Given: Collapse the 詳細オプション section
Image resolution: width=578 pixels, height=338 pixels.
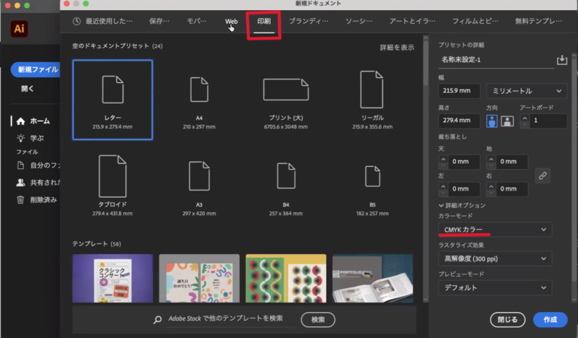Looking at the screenshot, I should point(441,205).
